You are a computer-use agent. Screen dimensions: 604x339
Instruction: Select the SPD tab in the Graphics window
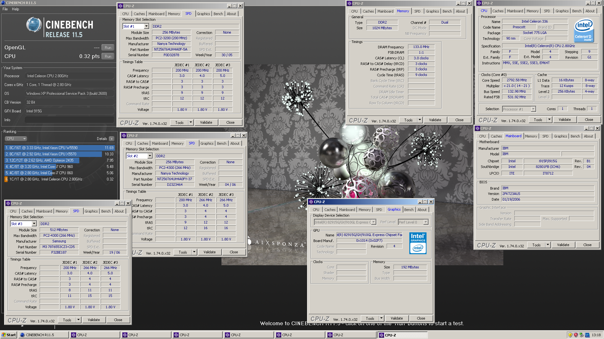coord(379,210)
